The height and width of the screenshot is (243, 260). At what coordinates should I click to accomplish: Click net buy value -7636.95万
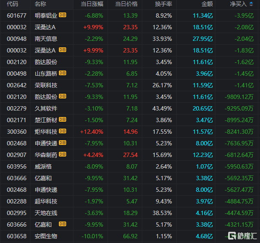239,143
